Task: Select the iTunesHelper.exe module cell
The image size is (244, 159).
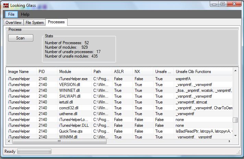Action: [x=73, y=79]
